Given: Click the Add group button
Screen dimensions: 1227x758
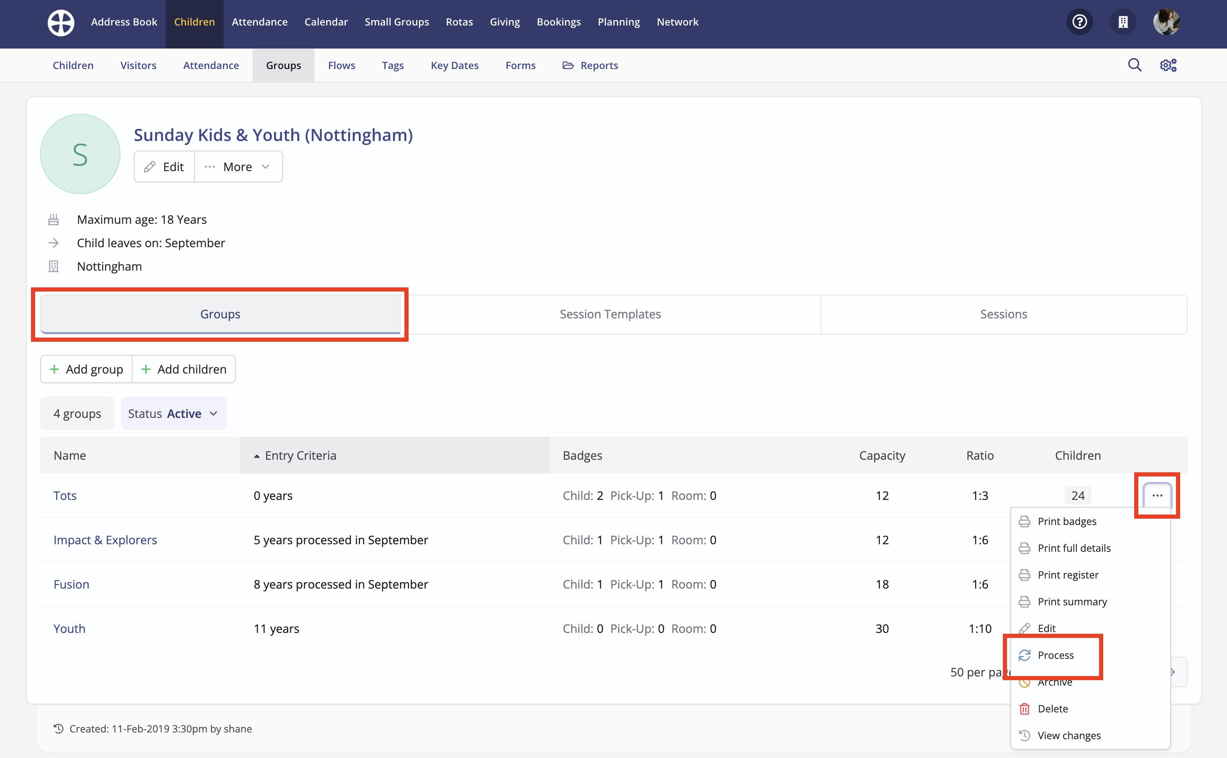Looking at the screenshot, I should coord(86,369).
